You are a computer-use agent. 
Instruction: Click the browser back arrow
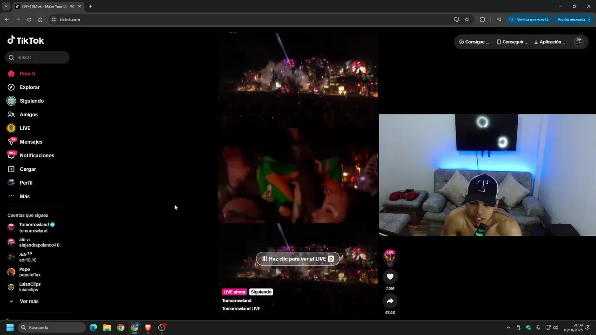tap(7, 20)
